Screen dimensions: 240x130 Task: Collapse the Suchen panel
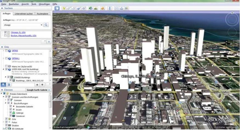(x=2, y=8)
